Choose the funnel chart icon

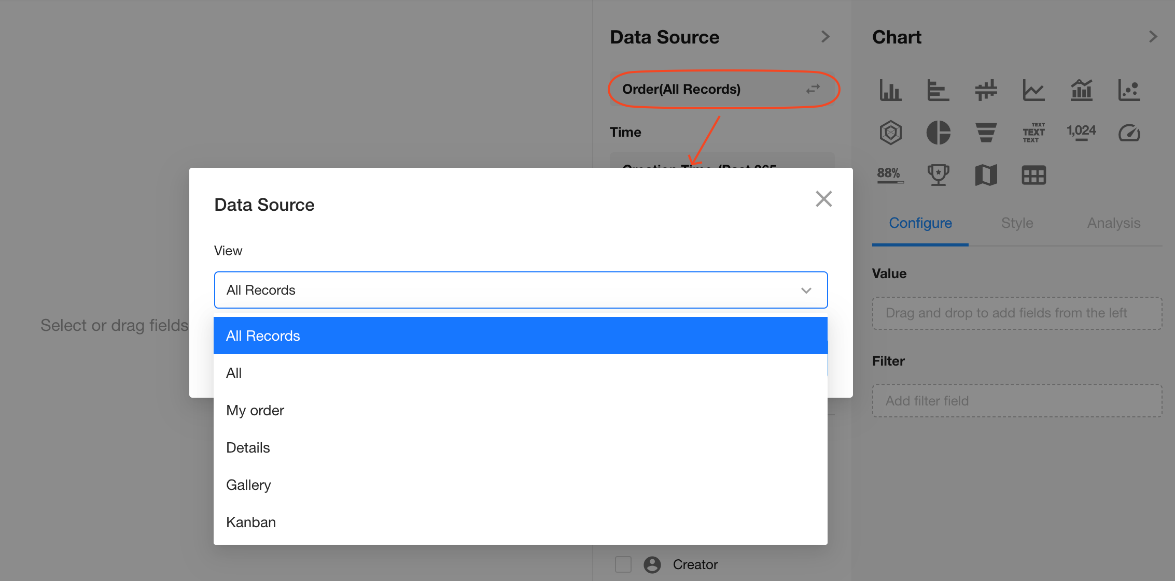986,133
